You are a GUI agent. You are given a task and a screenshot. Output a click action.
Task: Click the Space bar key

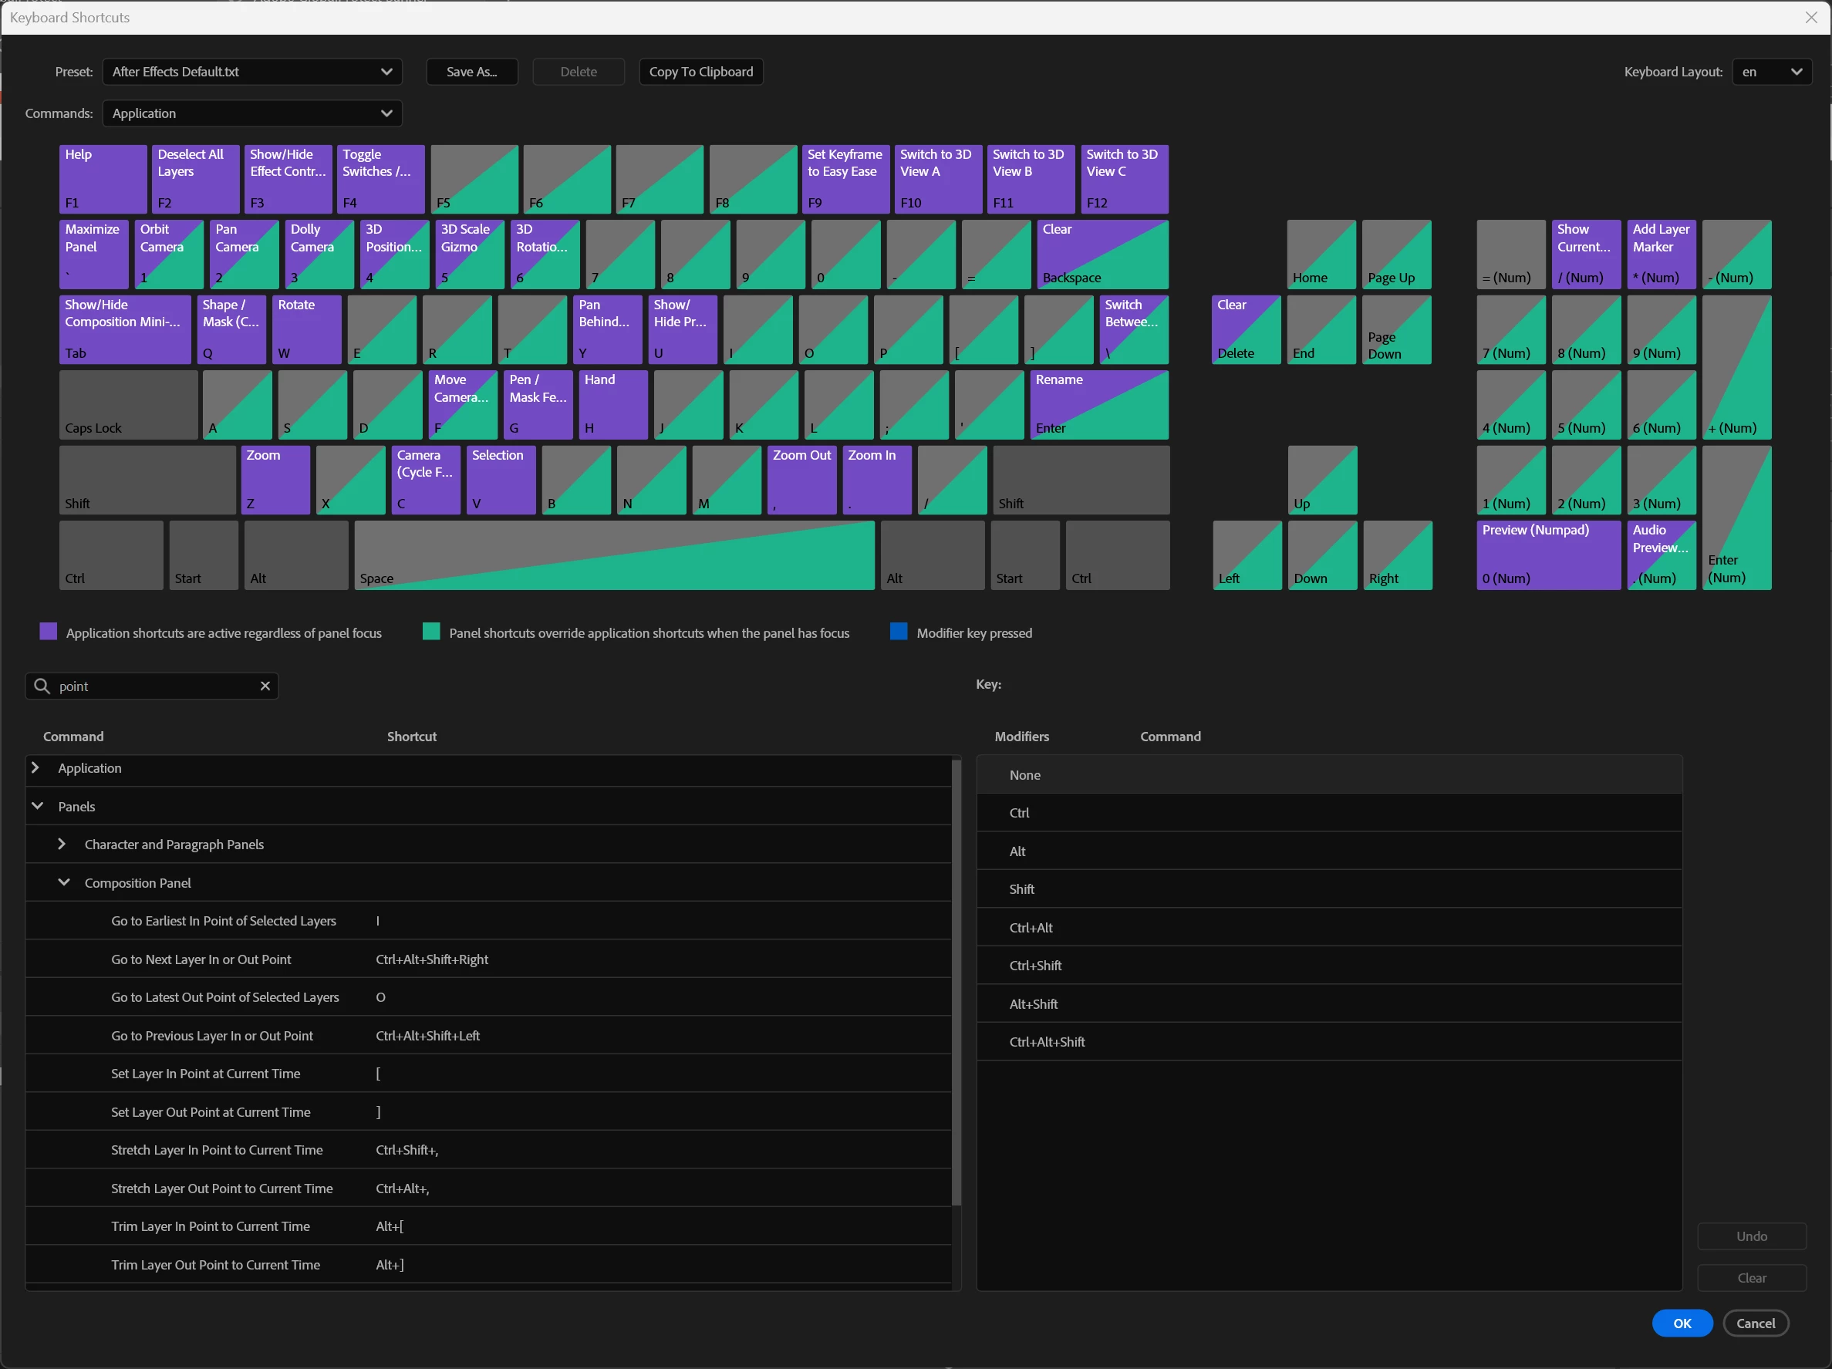(614, 555)
